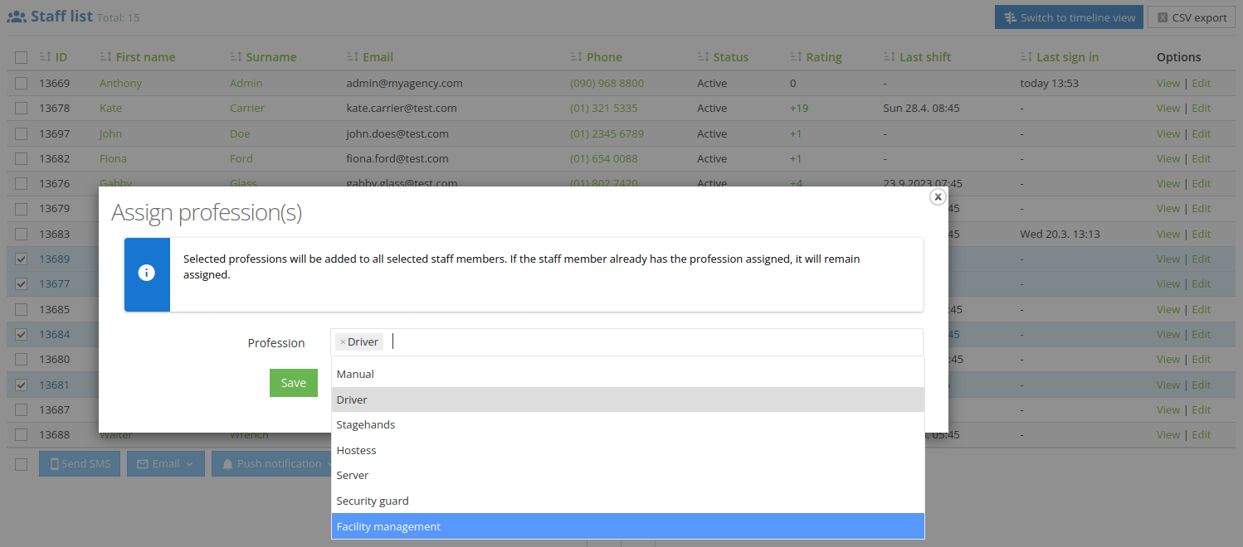Choose Hostess profession option
This screenshot has width=1243, height=547.
(627, 450)
